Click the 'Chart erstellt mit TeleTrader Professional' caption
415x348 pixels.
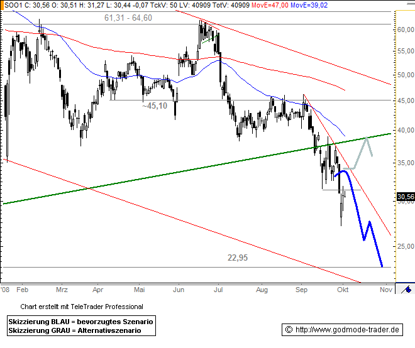coord(82,307)
